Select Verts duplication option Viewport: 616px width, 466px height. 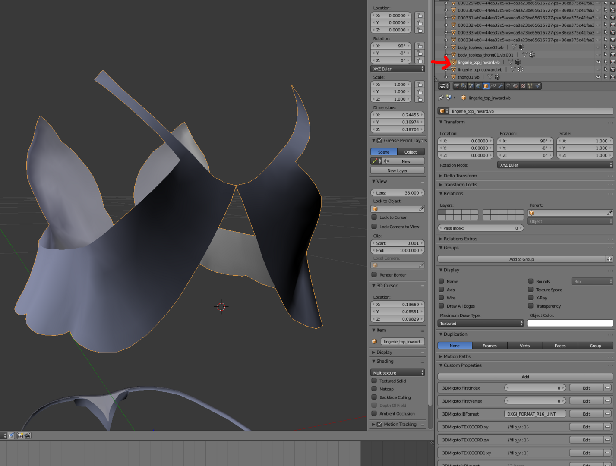524,346
